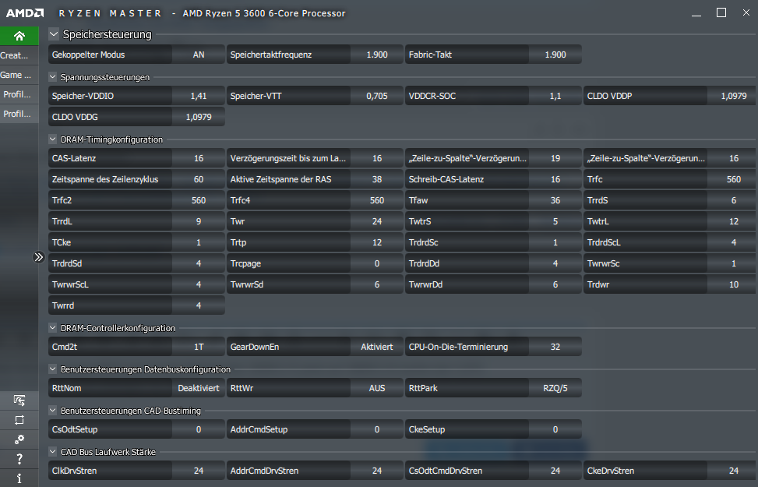Click Trtp value 12
Image resolution: width=758 pixels, height=487 pixels.
(376, 242)
